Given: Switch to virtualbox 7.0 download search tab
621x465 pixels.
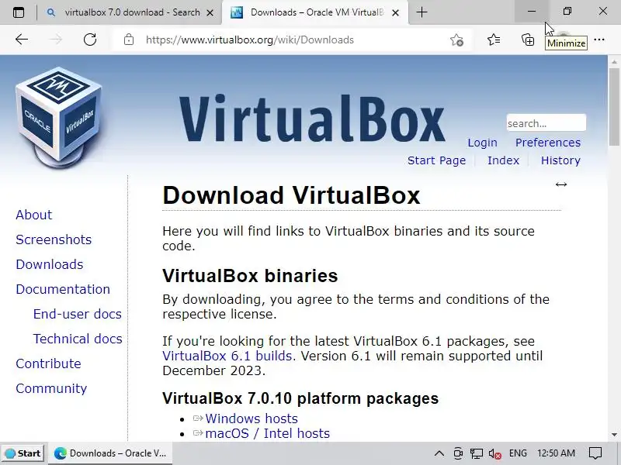Looking at the screenshot, I should click(x=130, y=12).
